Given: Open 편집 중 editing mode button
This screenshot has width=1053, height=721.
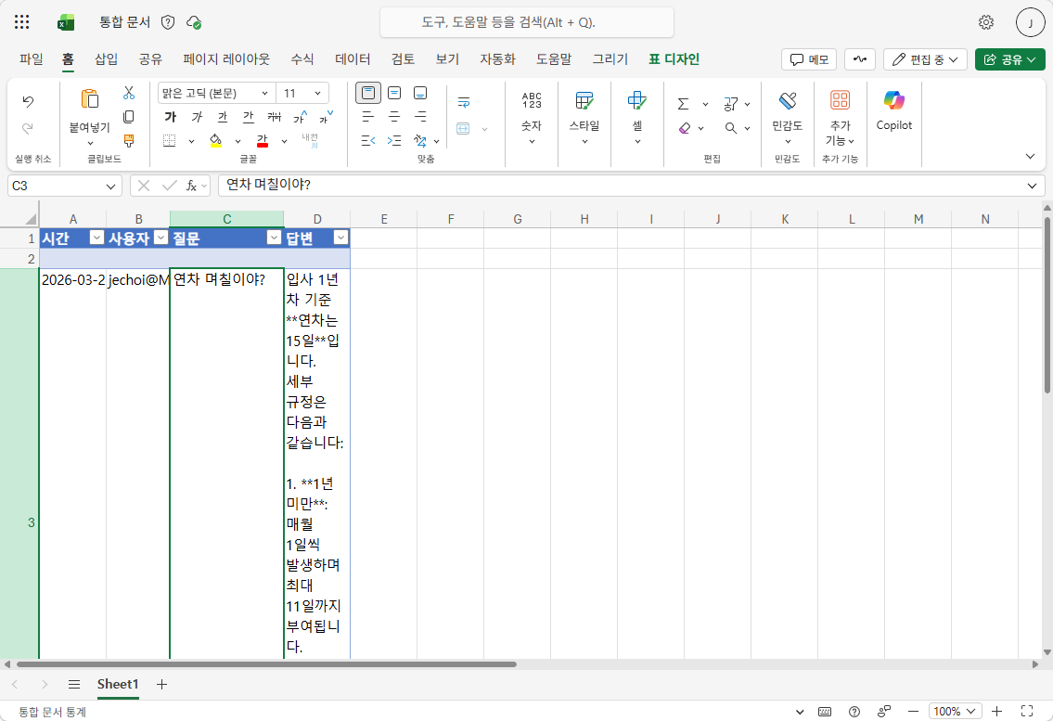Looking at the screenshot, I should 925,59.
